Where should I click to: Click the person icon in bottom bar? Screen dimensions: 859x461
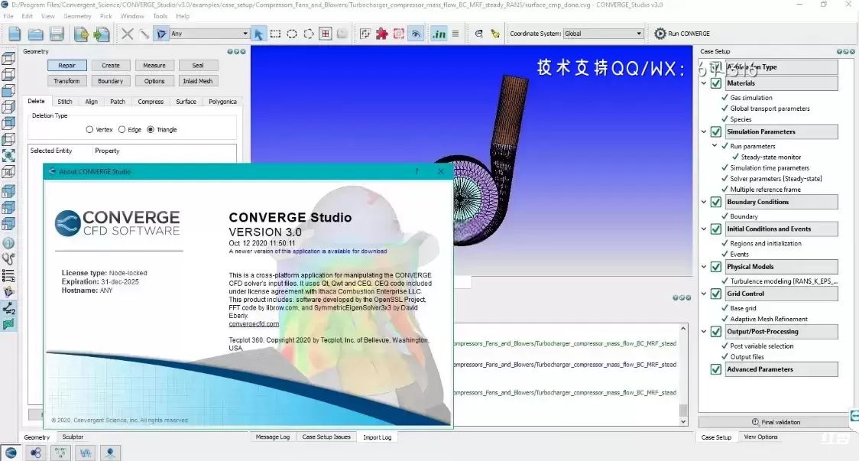110,453
